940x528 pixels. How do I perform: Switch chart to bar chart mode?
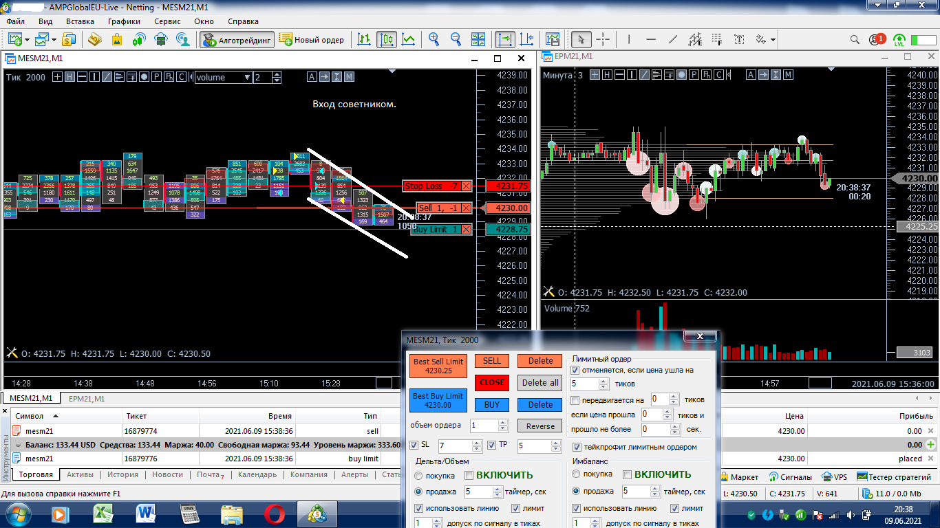(364, 39)
